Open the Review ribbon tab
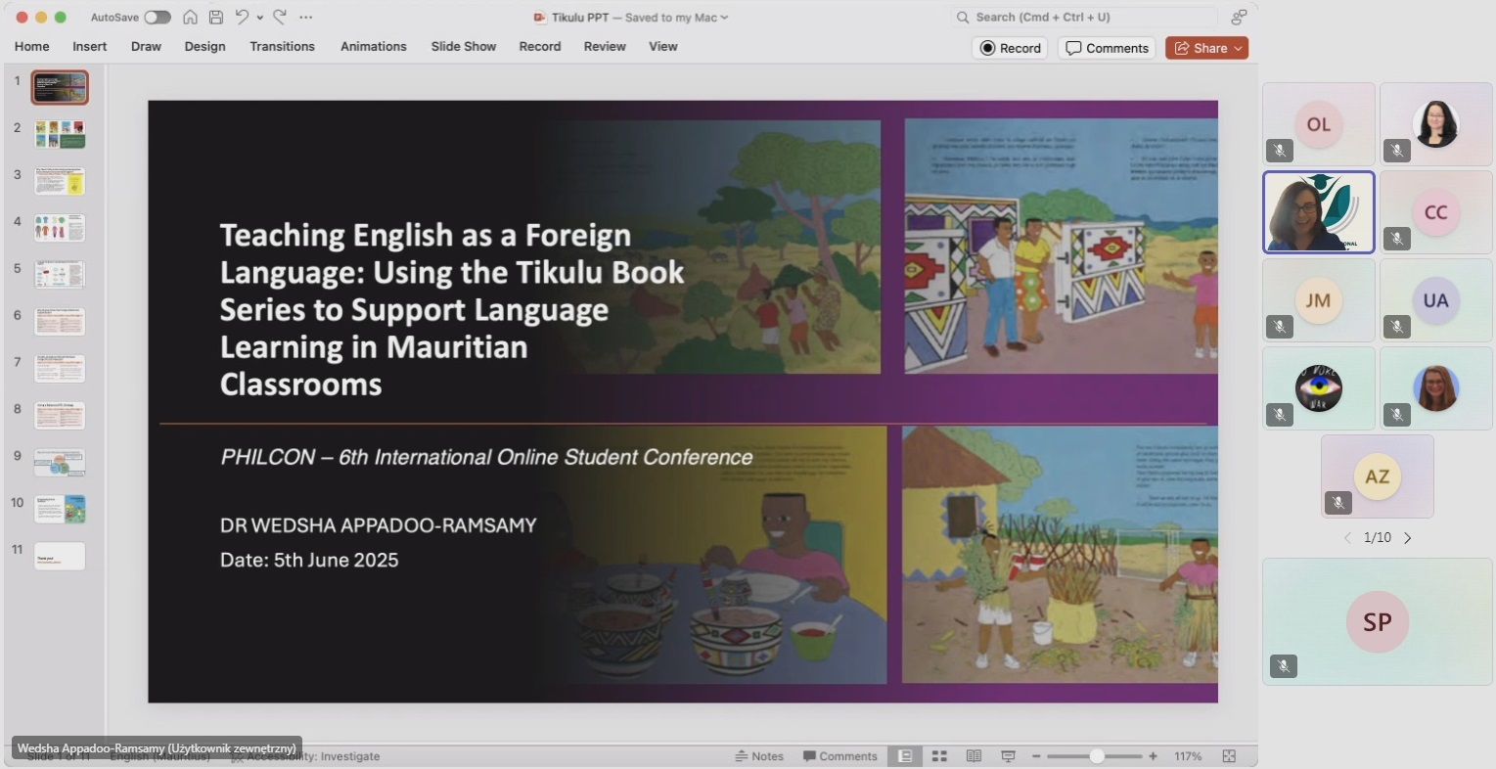 [605, 46]
